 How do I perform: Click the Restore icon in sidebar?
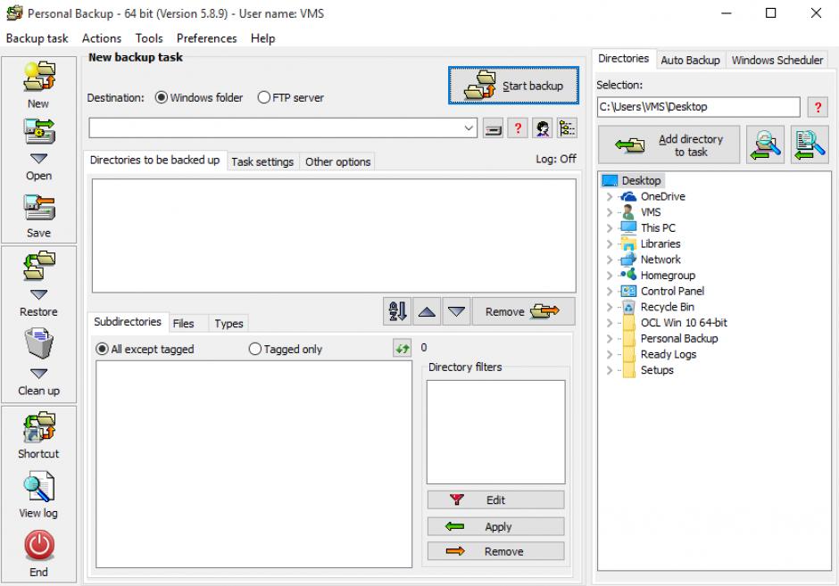(39, 267)
